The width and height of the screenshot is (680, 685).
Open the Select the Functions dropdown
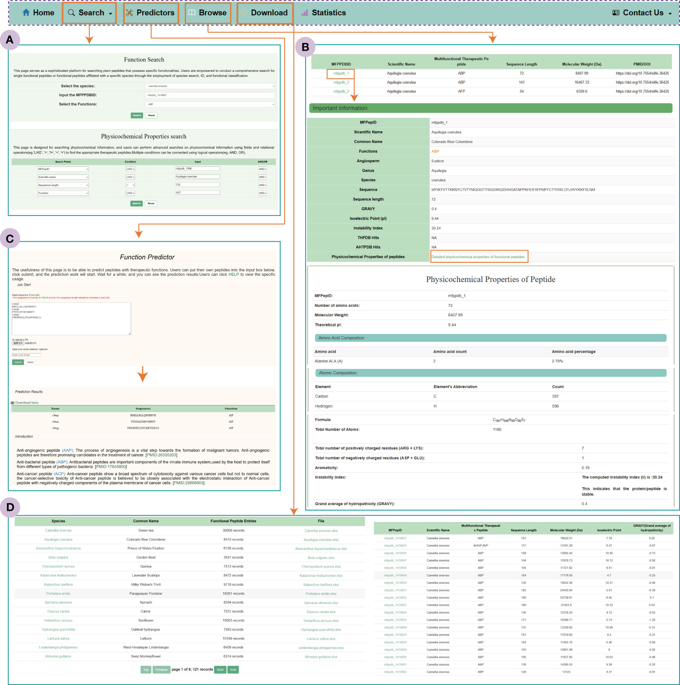click(x=211, y=104)
